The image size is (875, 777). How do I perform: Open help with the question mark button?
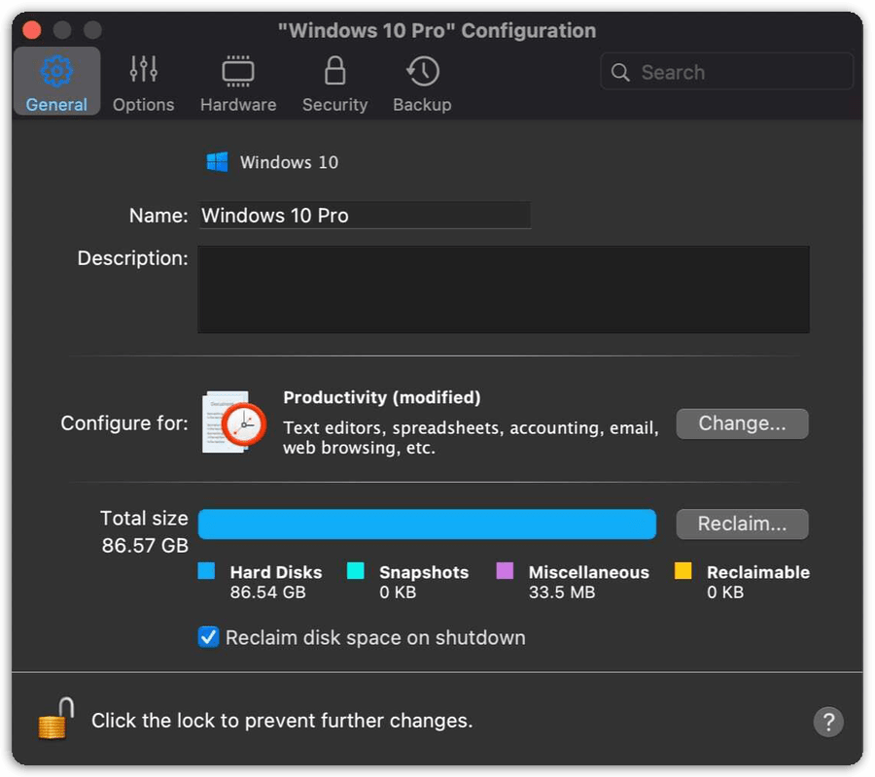click(x=828, y=722)
